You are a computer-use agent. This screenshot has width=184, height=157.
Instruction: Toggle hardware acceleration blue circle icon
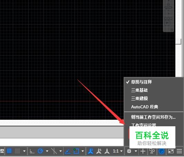pos(162,151)
